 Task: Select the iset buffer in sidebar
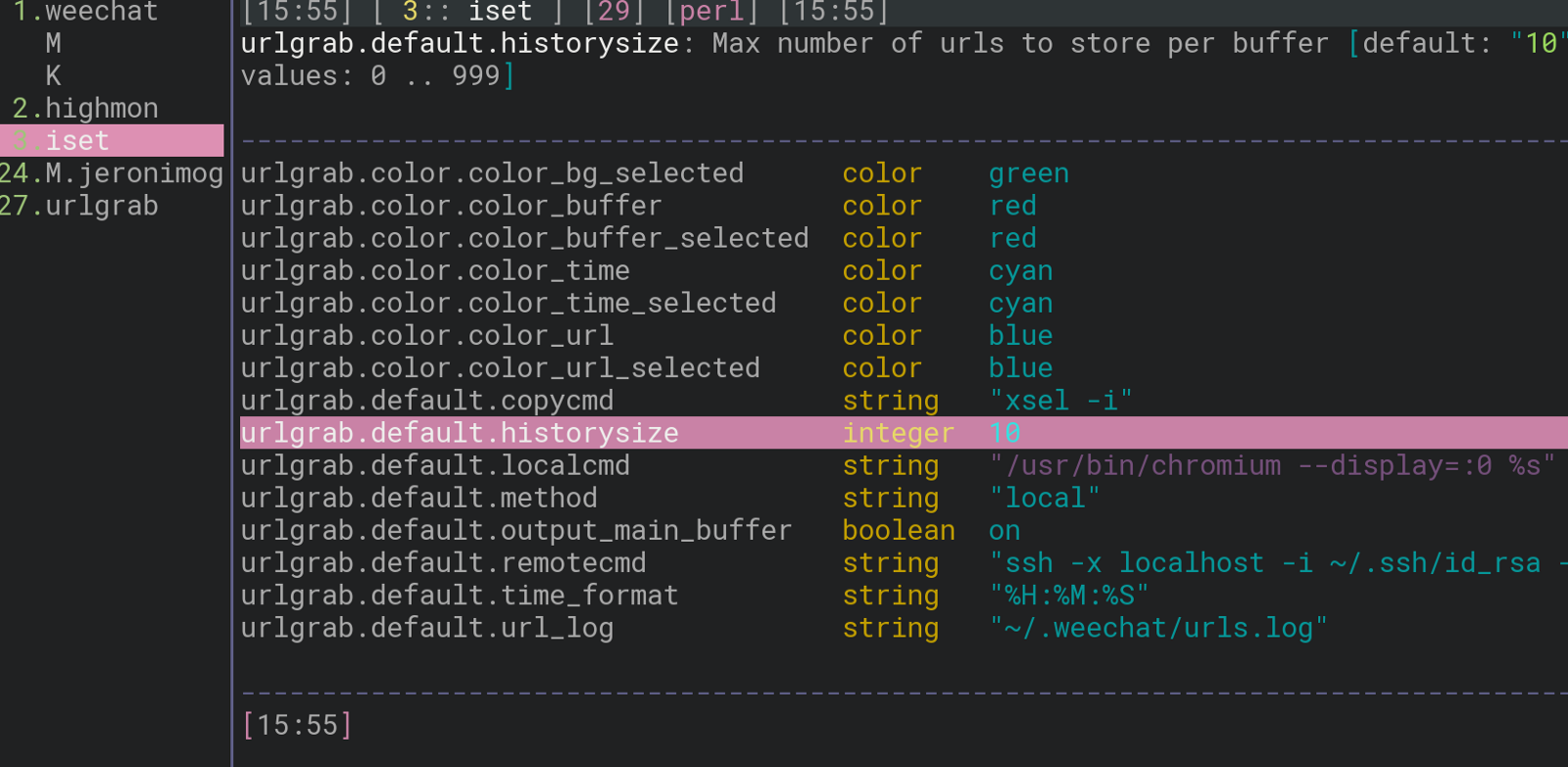click(76, 140)
